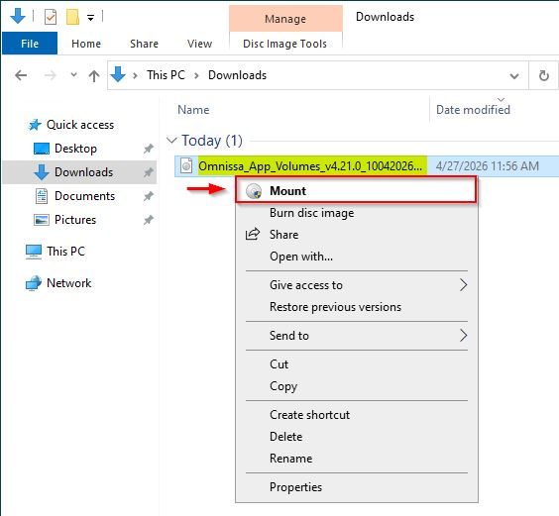Click This PC in address breadcrumb
The image size is (559, 516).
[x=166, y=75]
